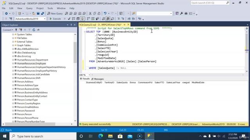Screen dimensions: 250x140
Task: Open the Tools menu
Action: pos(50,8)
